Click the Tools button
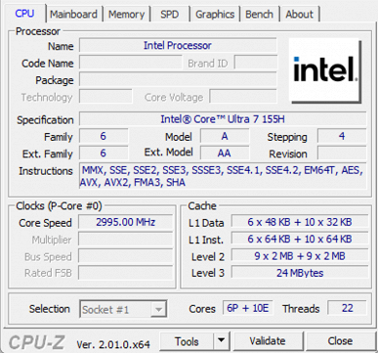Screen dimensions: 378x353 pyautogui.click(x=187, y=341)
